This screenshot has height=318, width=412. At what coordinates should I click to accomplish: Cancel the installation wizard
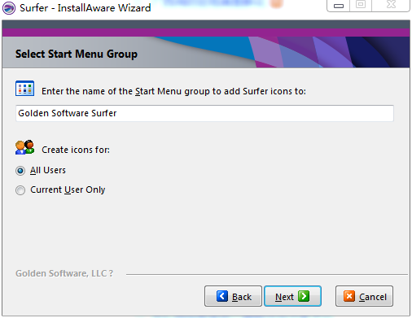coord(364,296)
